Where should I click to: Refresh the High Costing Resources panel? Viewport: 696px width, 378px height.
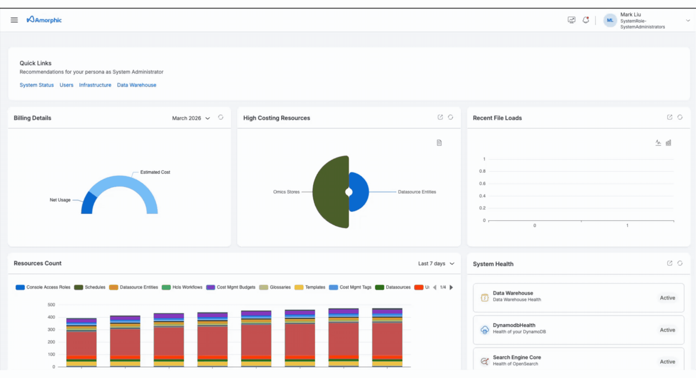pyautogui.click(x=450, y=117)
